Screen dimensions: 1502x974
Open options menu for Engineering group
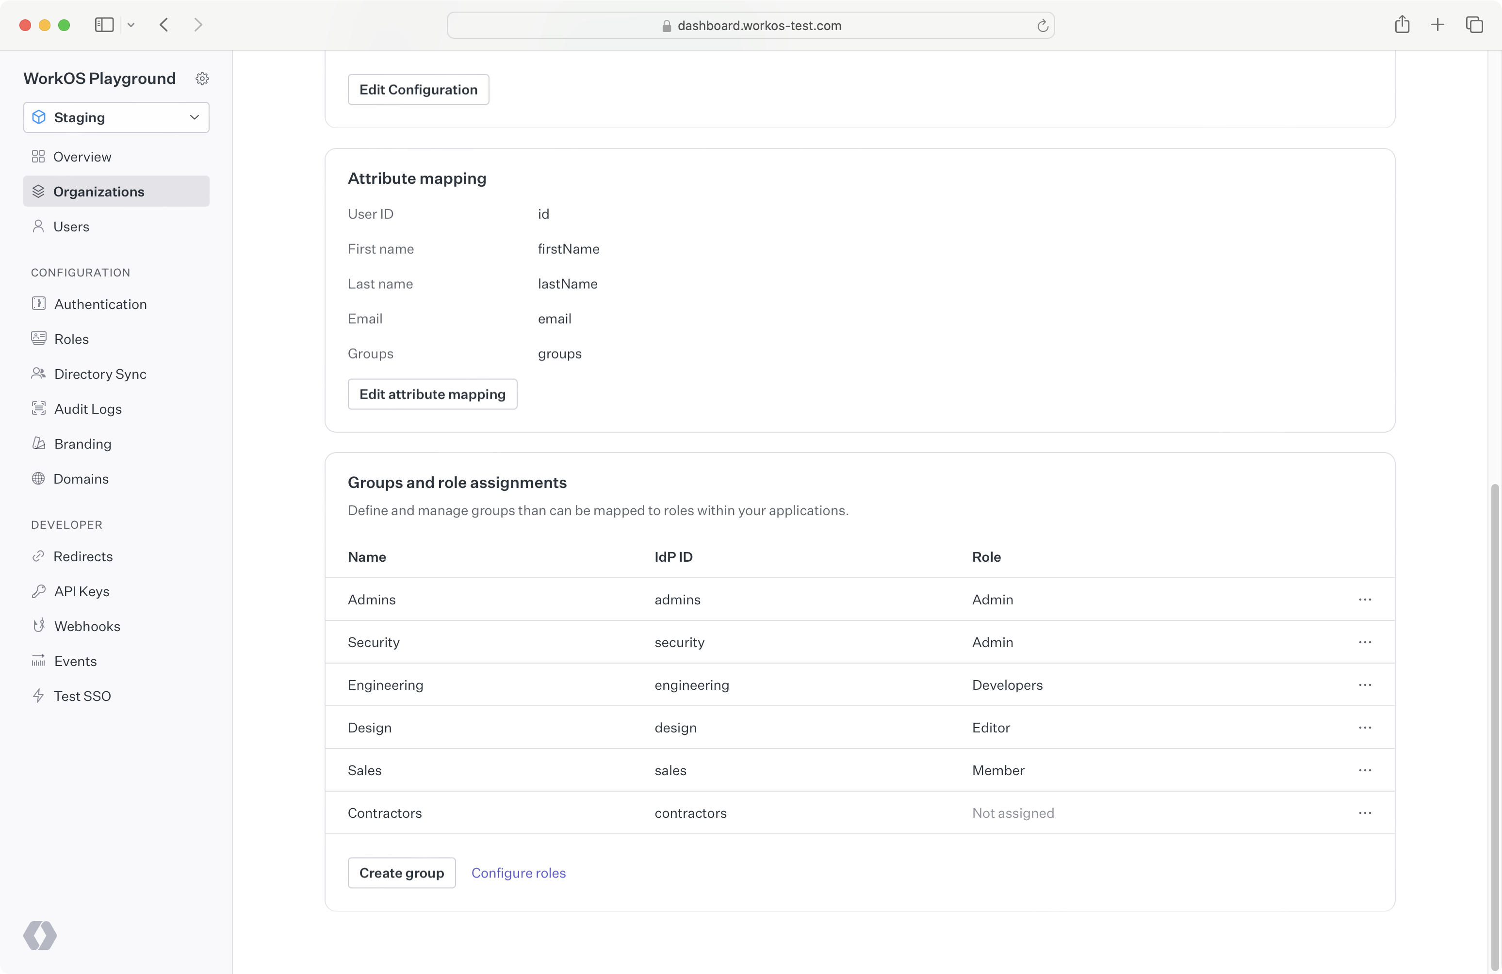tap(1365, 685)
